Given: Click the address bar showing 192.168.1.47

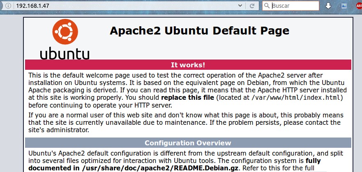Looking at the screenshot, I should [123, 6].
